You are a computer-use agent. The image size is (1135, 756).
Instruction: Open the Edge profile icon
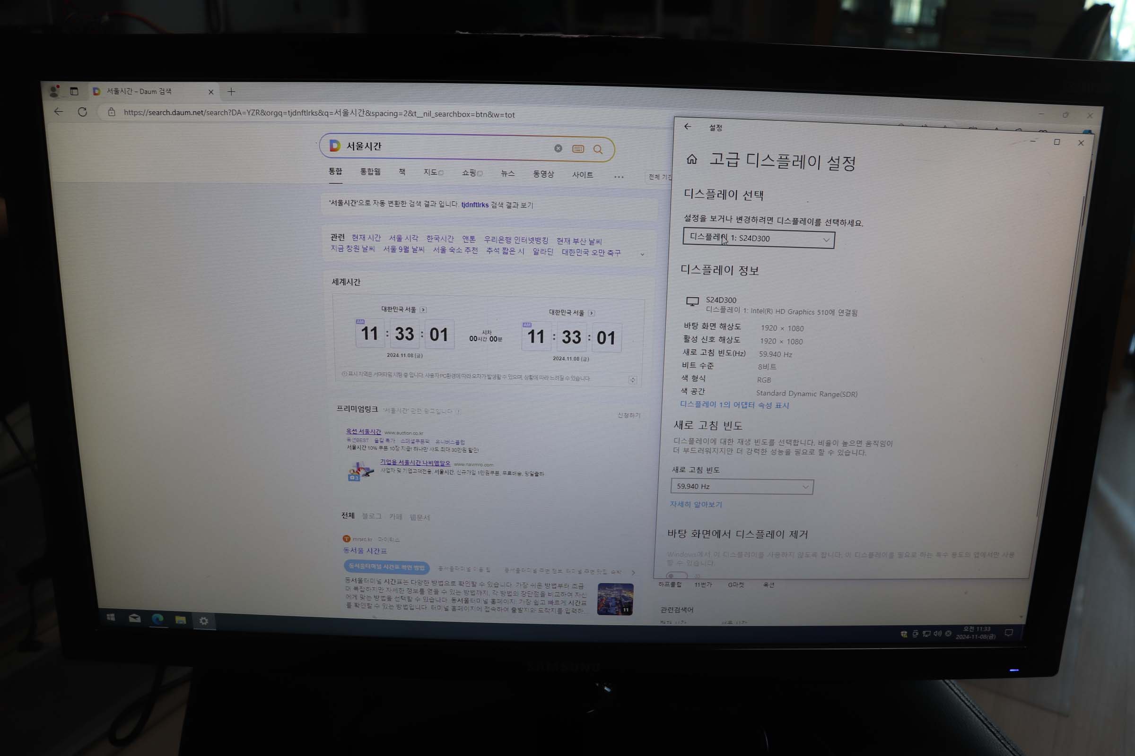(54, 91)
